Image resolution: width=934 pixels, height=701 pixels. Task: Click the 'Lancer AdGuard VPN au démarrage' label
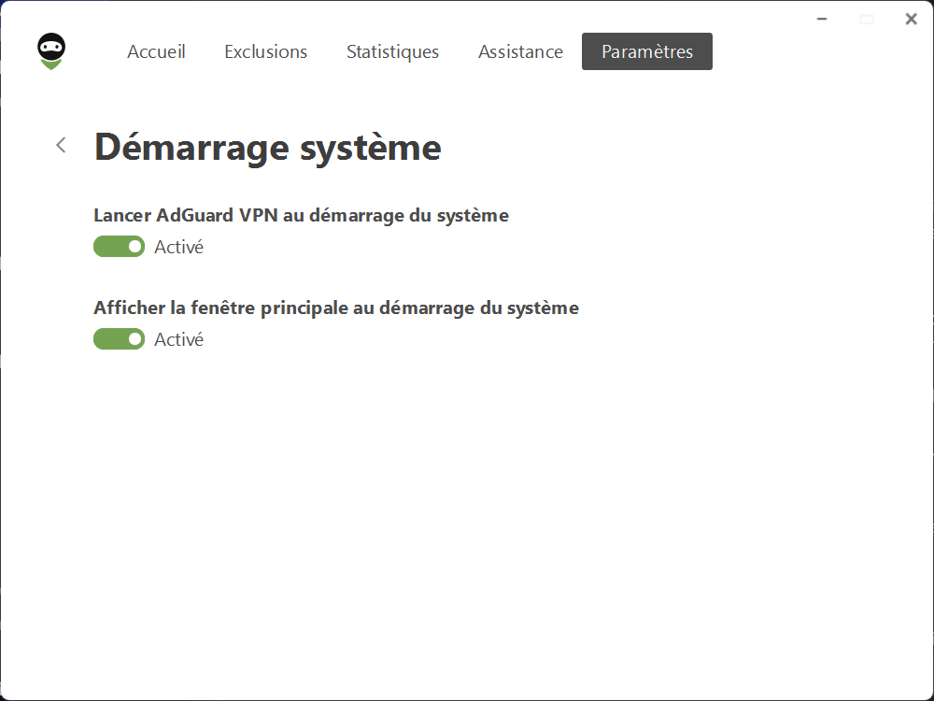coord(301,215)
